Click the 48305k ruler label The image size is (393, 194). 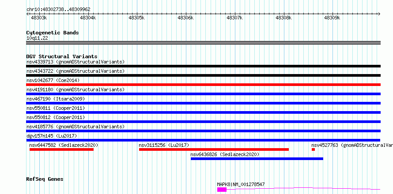tap(136, 18)
